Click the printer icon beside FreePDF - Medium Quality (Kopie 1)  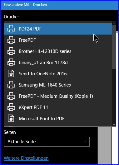tap(11, 96)
